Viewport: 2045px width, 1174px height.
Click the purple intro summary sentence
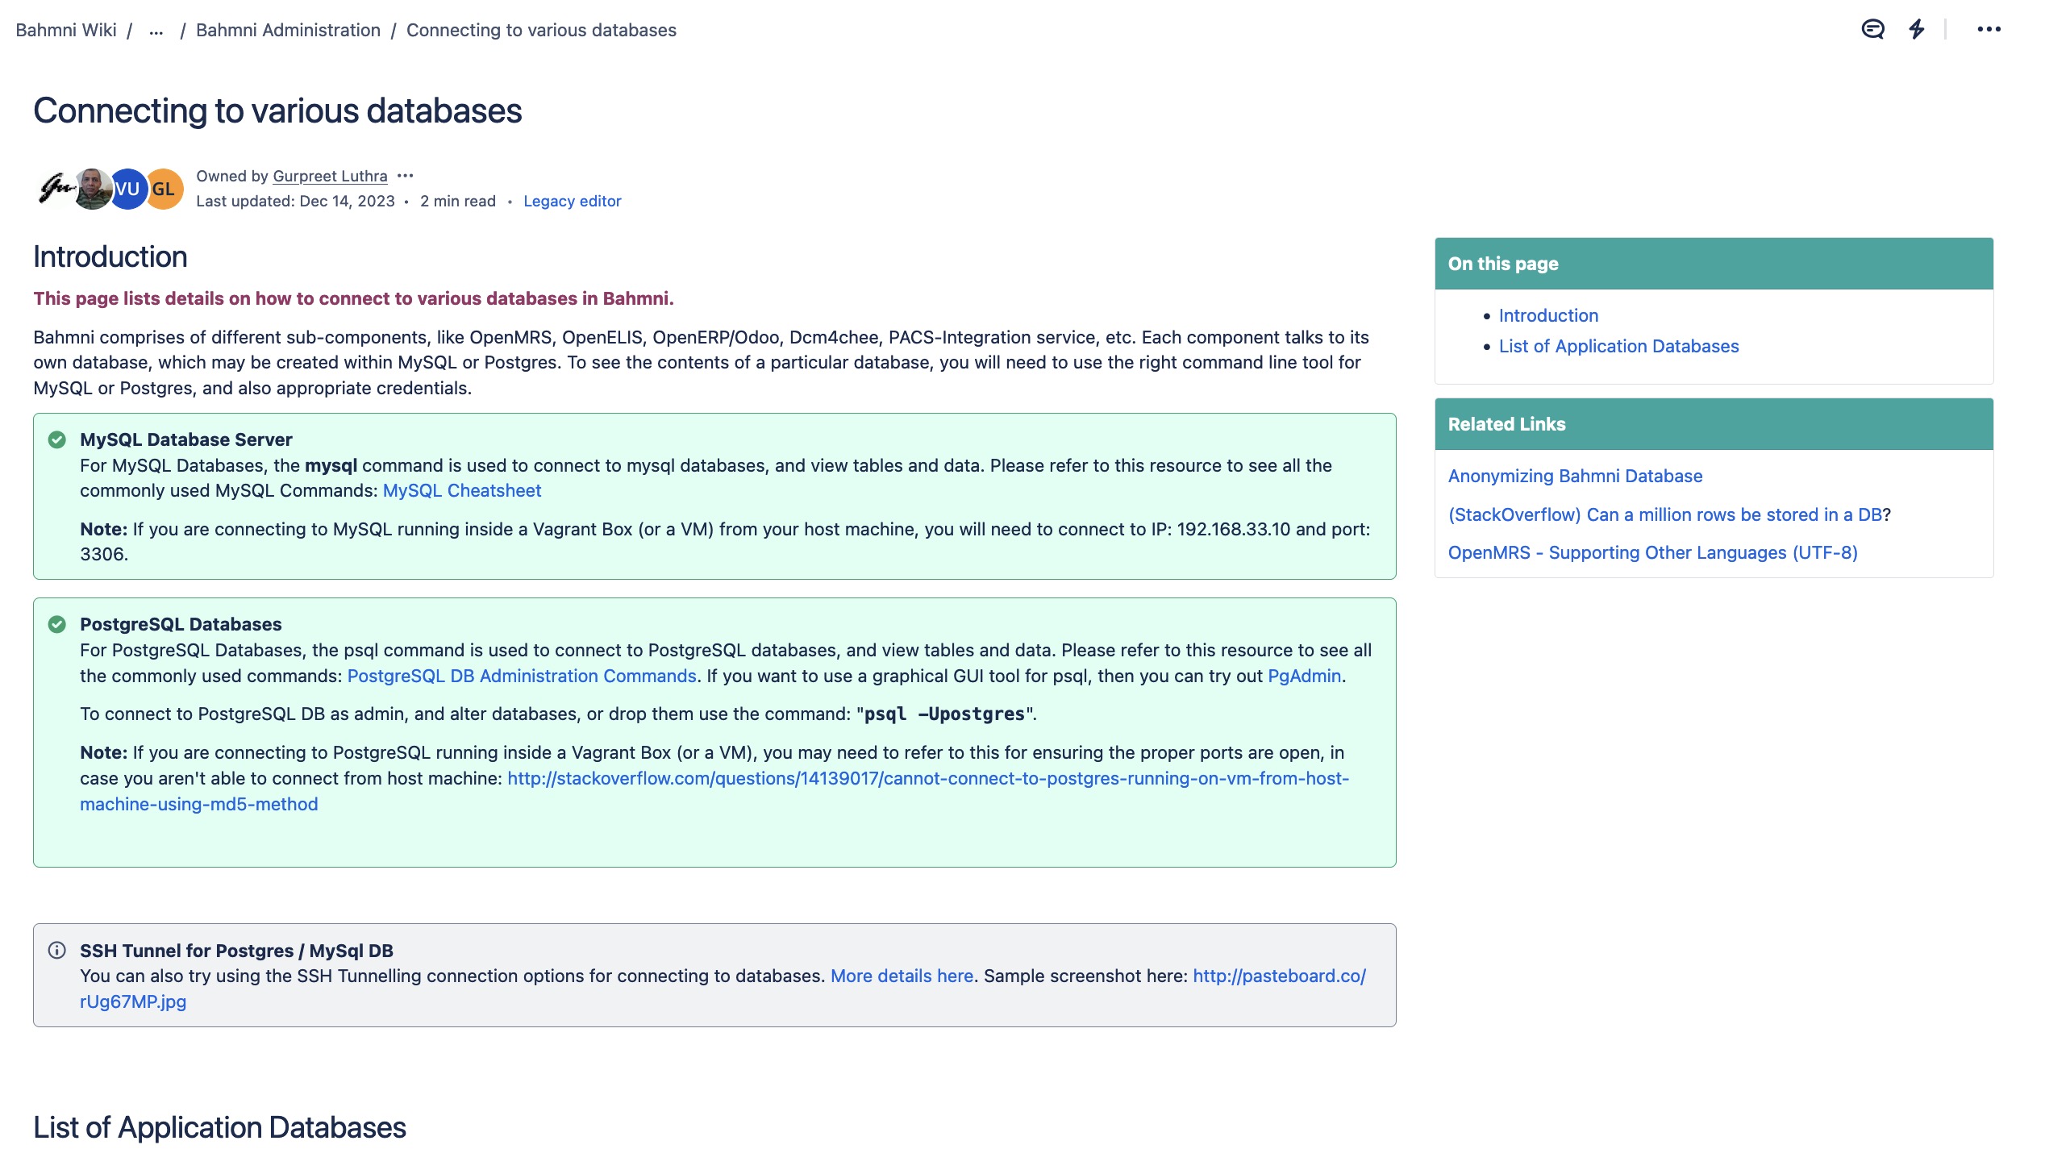(x=353, y=298)
